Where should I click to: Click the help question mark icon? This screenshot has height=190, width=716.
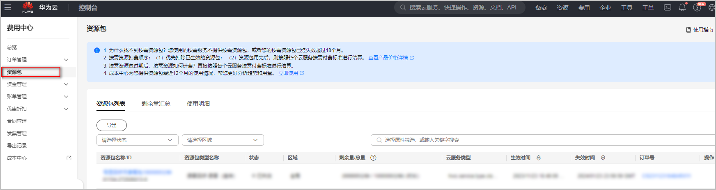pos(697,8)
